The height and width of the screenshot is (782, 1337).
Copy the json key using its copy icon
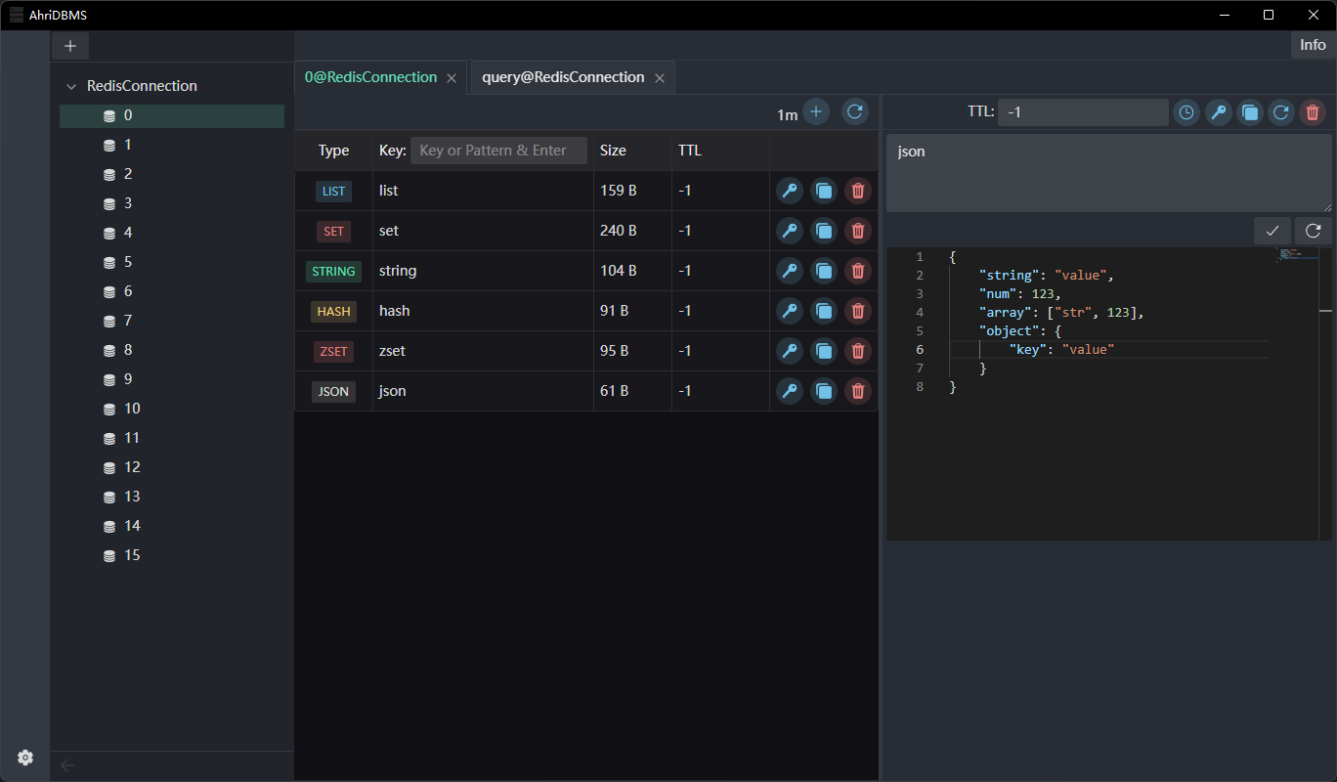click(824, 391)
